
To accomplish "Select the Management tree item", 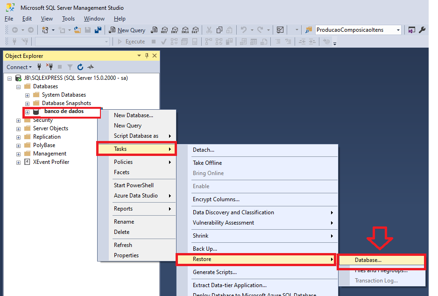I will [49, 154].
